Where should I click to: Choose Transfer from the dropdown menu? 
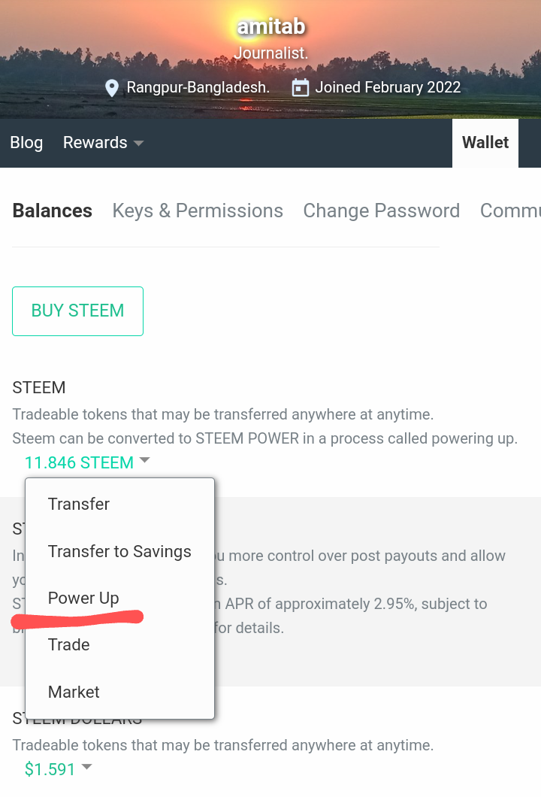click(79, 505)
